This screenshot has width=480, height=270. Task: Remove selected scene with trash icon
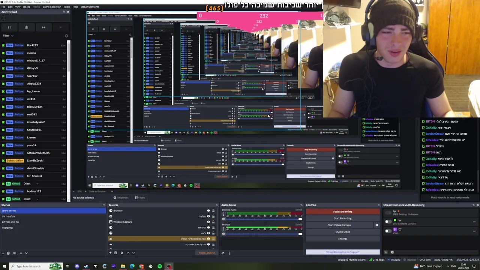pyautogui.click(x=8, y=253)
